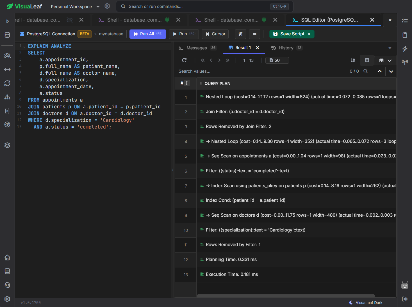This screenshot has height=307, width=412.
Task: Open the documentation book sidebar icon
Action: [7, 271]
